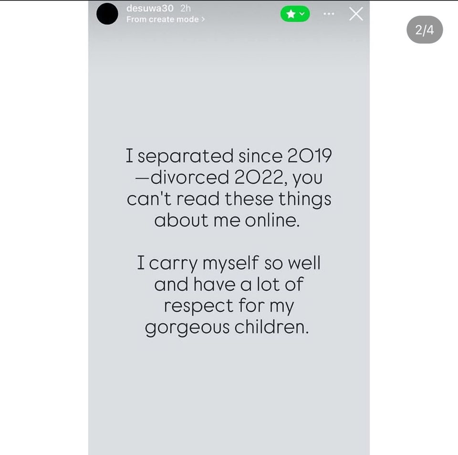Click the 2/4 page counter badge
458x455 pixels.
pyautogui.click(x=425, y=30)
